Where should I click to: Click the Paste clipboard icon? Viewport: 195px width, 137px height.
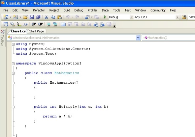[x=60, y=17]
